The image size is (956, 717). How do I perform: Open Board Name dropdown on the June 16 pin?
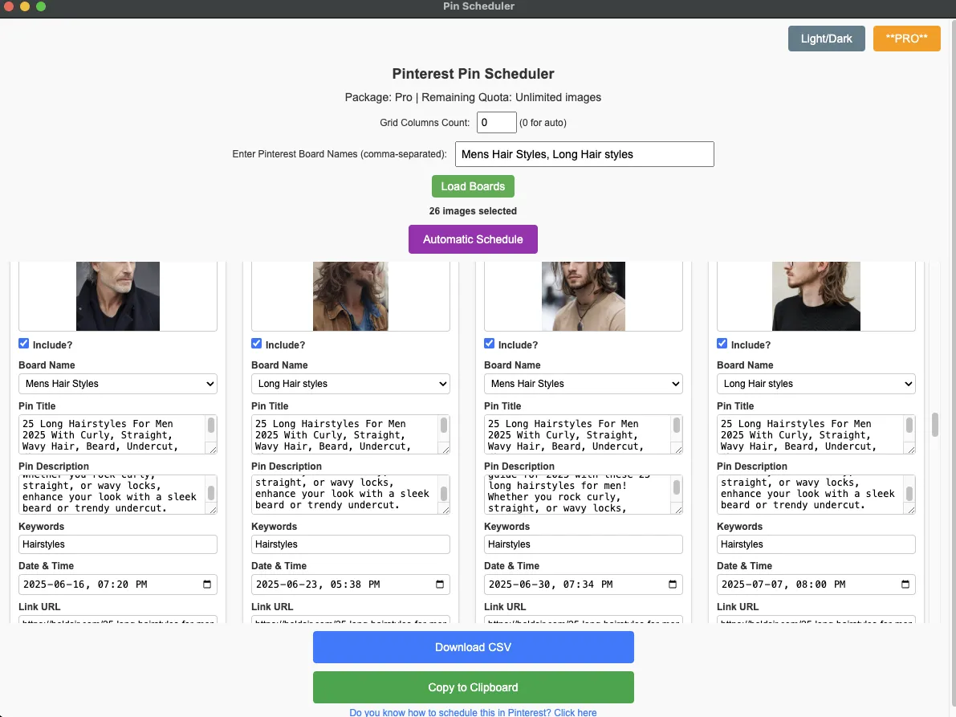117,384
